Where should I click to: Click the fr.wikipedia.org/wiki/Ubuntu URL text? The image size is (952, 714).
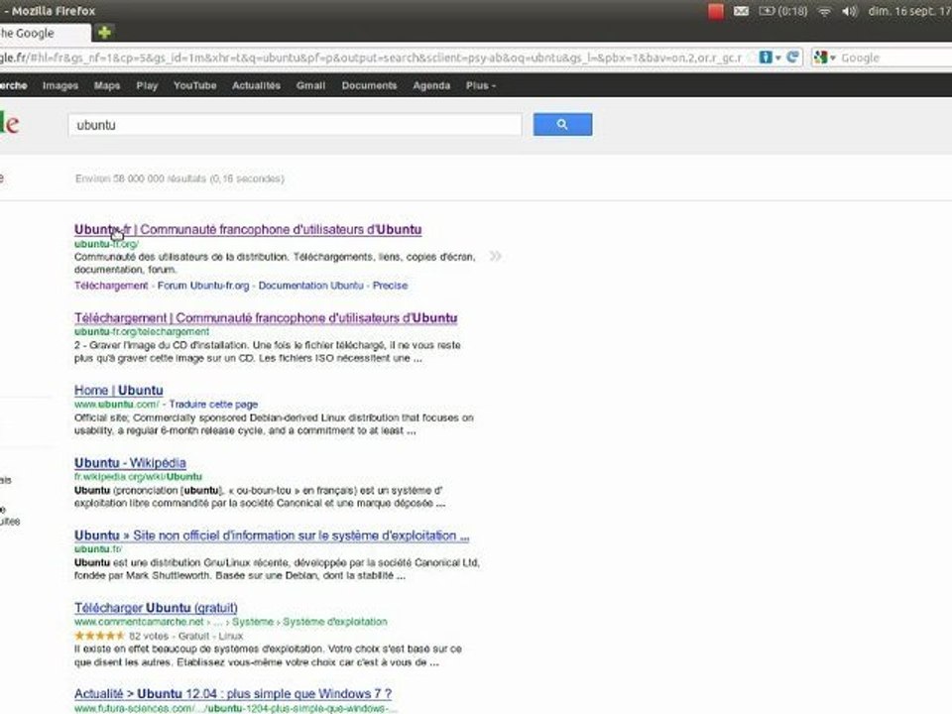138,477
